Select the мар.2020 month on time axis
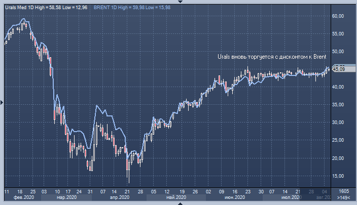Image resolution: width=357 pixels, height=205 pixels. (66, 198)
